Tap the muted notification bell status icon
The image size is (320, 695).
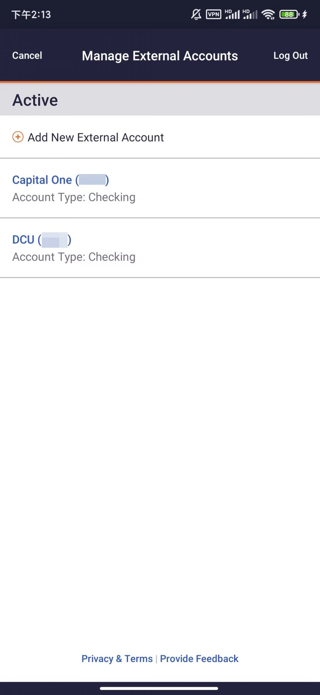196,14
